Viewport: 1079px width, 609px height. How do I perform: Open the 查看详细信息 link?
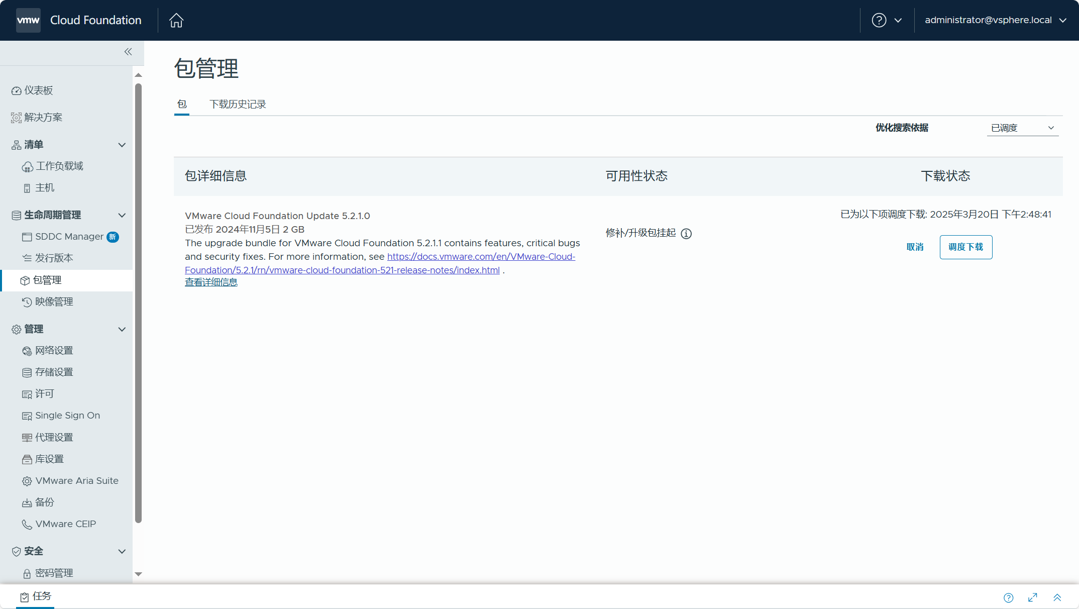(211, 282)
